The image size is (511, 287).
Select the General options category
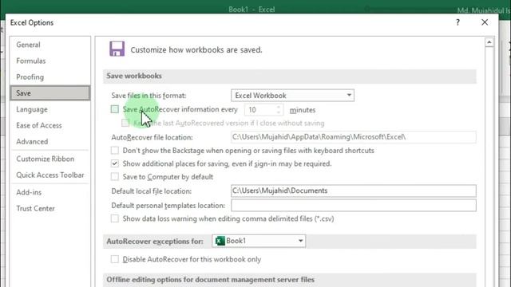(50, 45)
